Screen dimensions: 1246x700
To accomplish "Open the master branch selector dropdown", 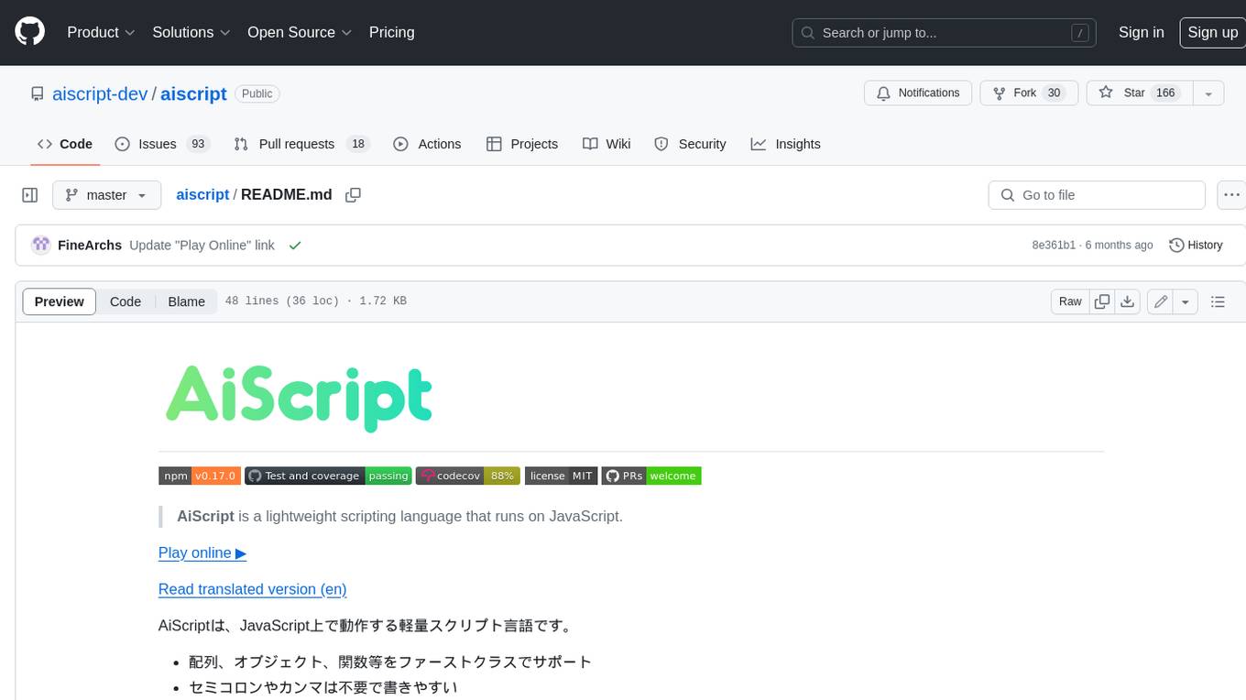I will coord(106,195).
